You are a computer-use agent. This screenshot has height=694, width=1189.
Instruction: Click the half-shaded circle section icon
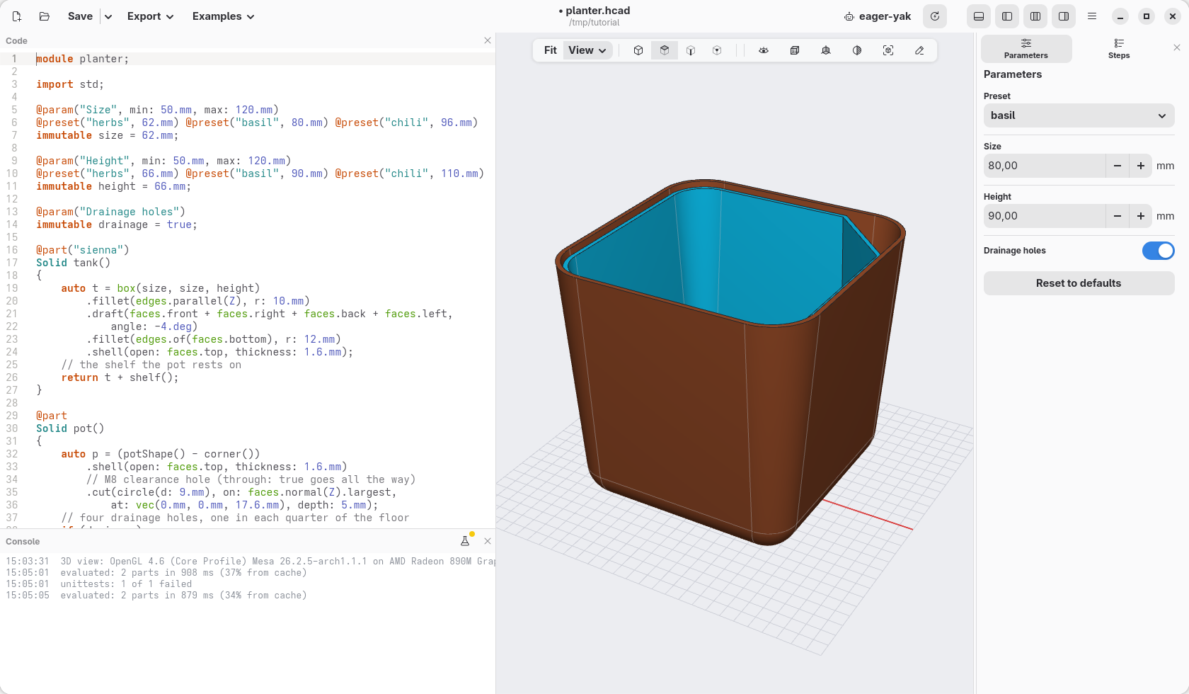(857, 50)
